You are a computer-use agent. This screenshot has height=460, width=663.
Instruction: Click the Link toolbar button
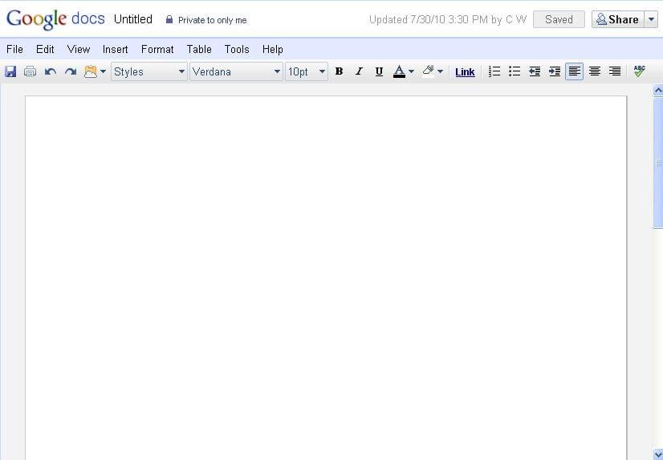pyautogui.click(x=465, y=72)
